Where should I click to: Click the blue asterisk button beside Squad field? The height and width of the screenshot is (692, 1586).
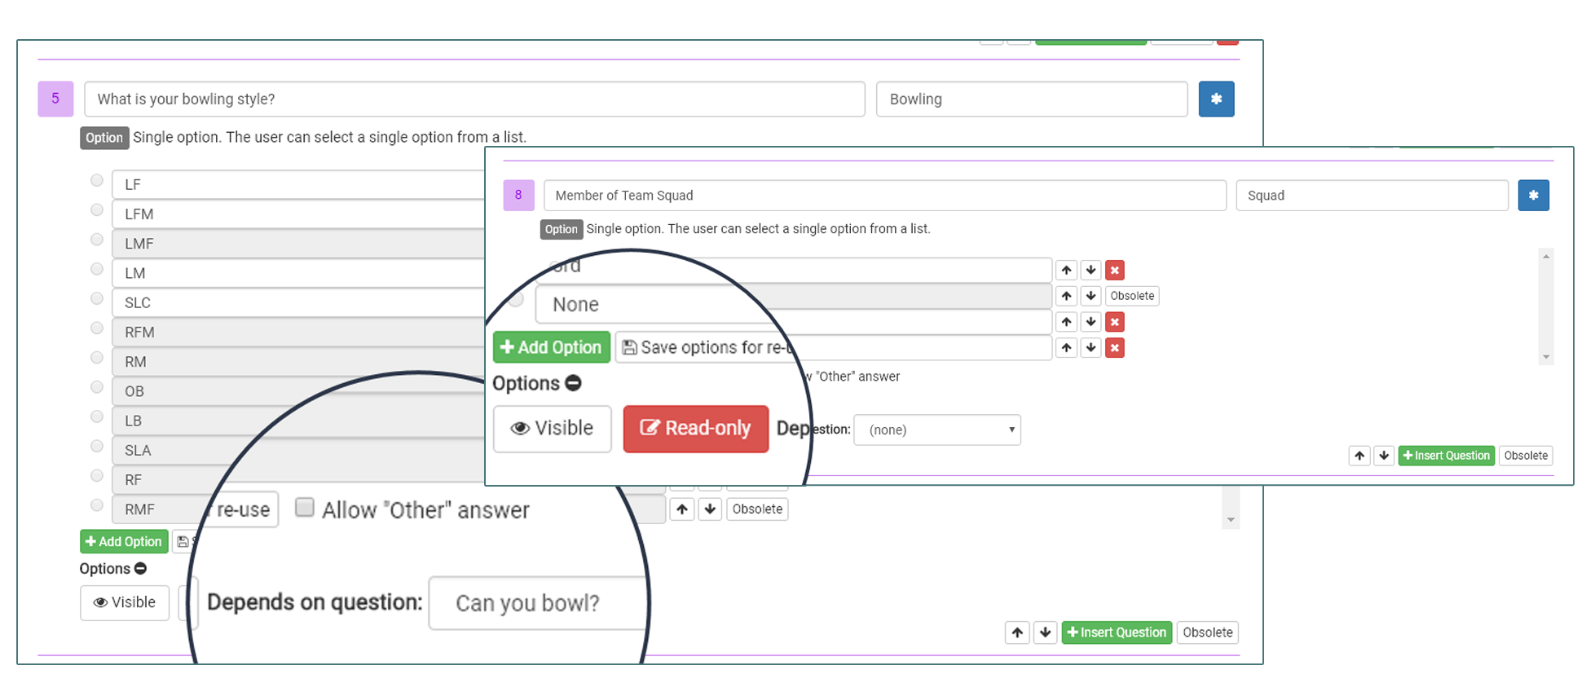[1532, 196]
